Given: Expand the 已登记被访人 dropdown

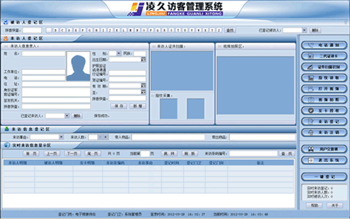Looking at the screenshot, I should coord(304,30).
